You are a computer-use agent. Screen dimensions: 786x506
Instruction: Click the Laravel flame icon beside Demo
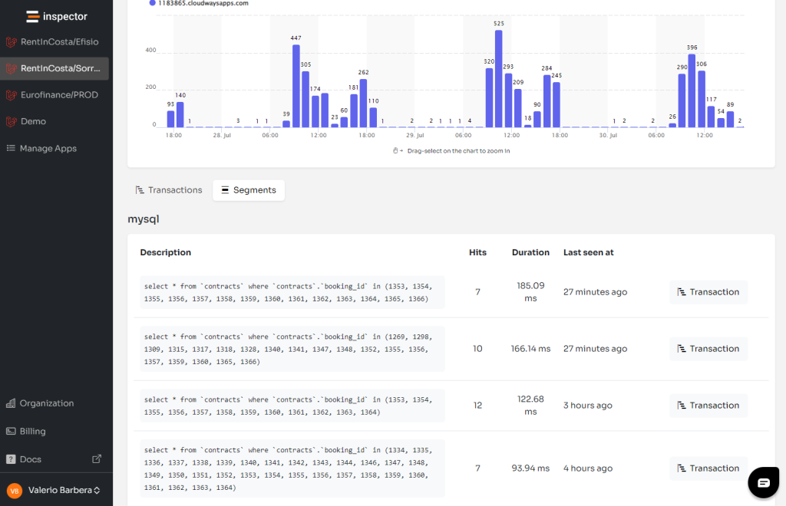point(11,121)
